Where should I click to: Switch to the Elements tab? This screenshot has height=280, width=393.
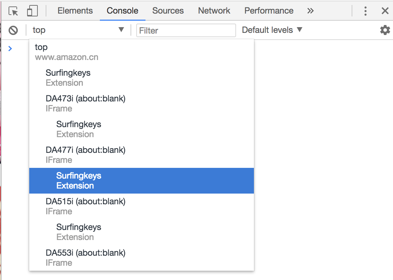pos(75,11)
